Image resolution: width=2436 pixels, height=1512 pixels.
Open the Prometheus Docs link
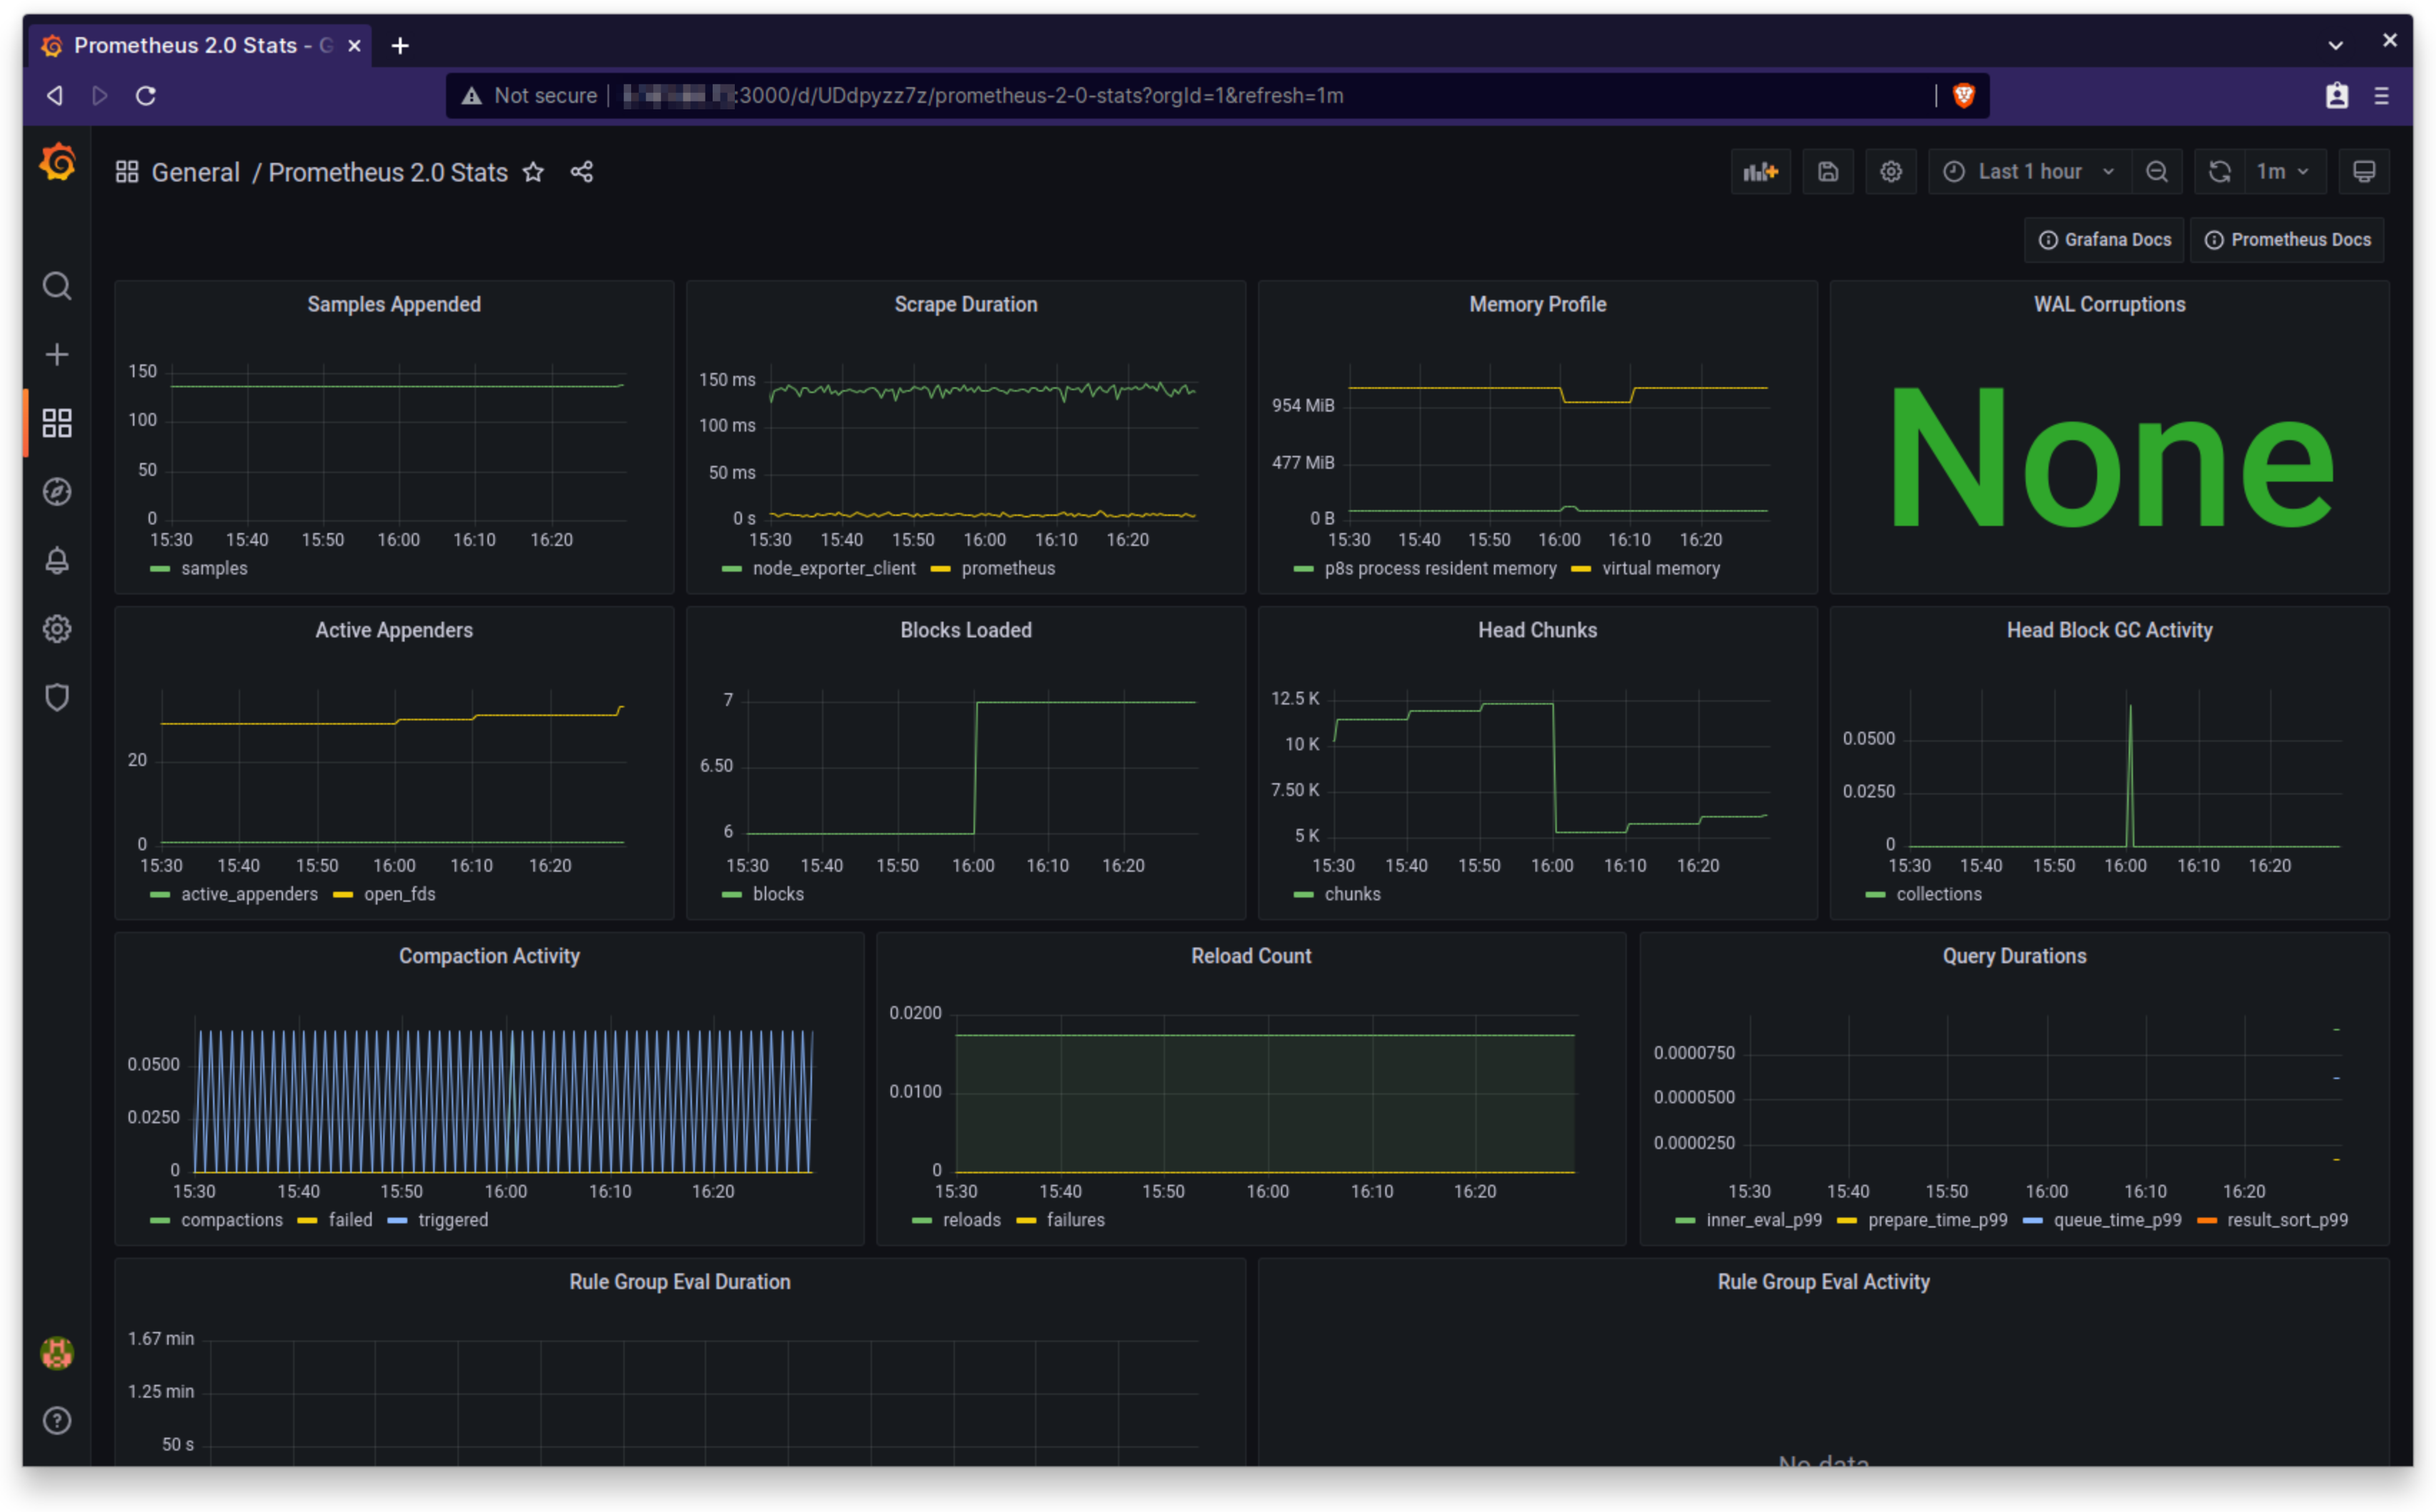tap(2287, 239)
